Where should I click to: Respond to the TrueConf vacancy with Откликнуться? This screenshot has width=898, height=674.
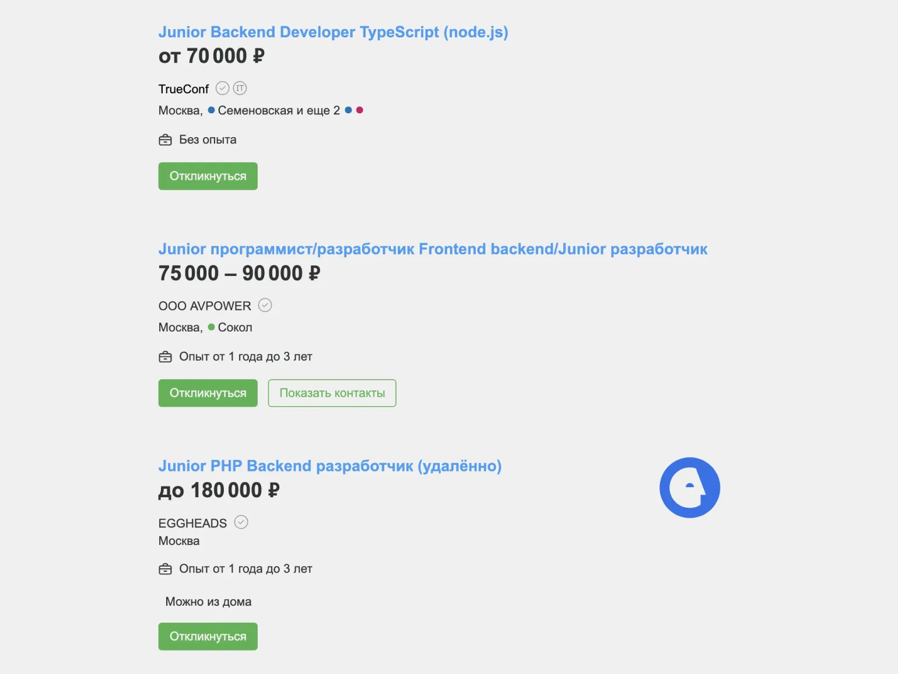pos(208,176)
